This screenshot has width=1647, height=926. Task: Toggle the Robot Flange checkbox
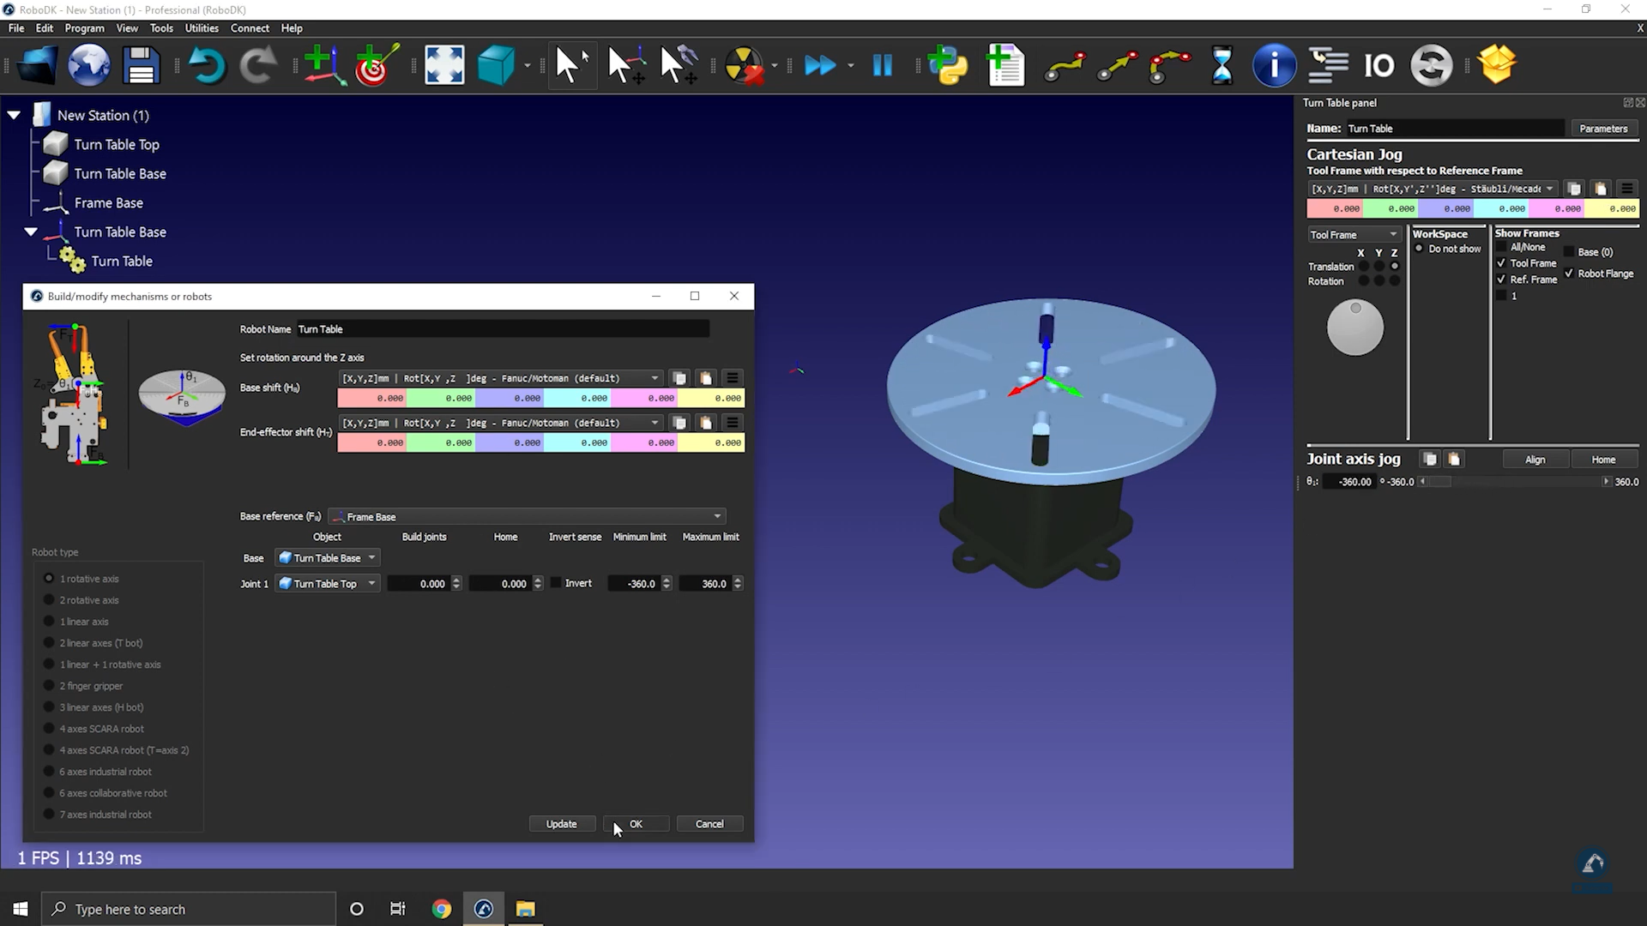point(1569,274)
